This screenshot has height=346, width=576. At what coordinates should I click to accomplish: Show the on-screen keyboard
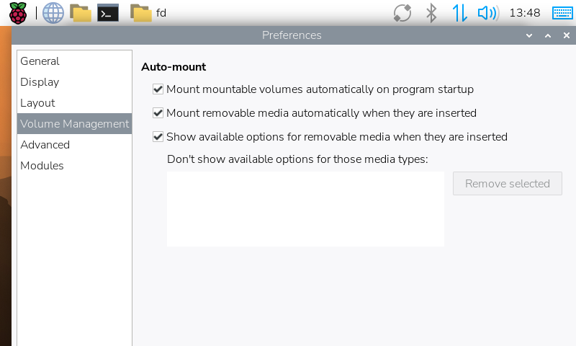562,13
